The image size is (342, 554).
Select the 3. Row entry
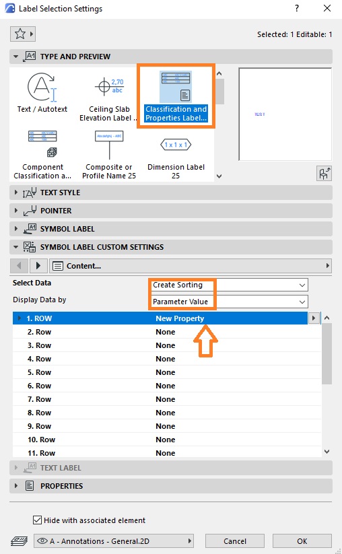167,345
